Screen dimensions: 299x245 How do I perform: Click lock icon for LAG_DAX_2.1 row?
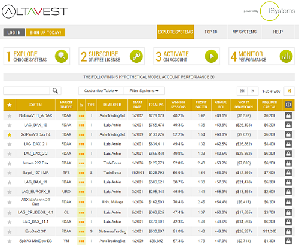pos(288,144)
